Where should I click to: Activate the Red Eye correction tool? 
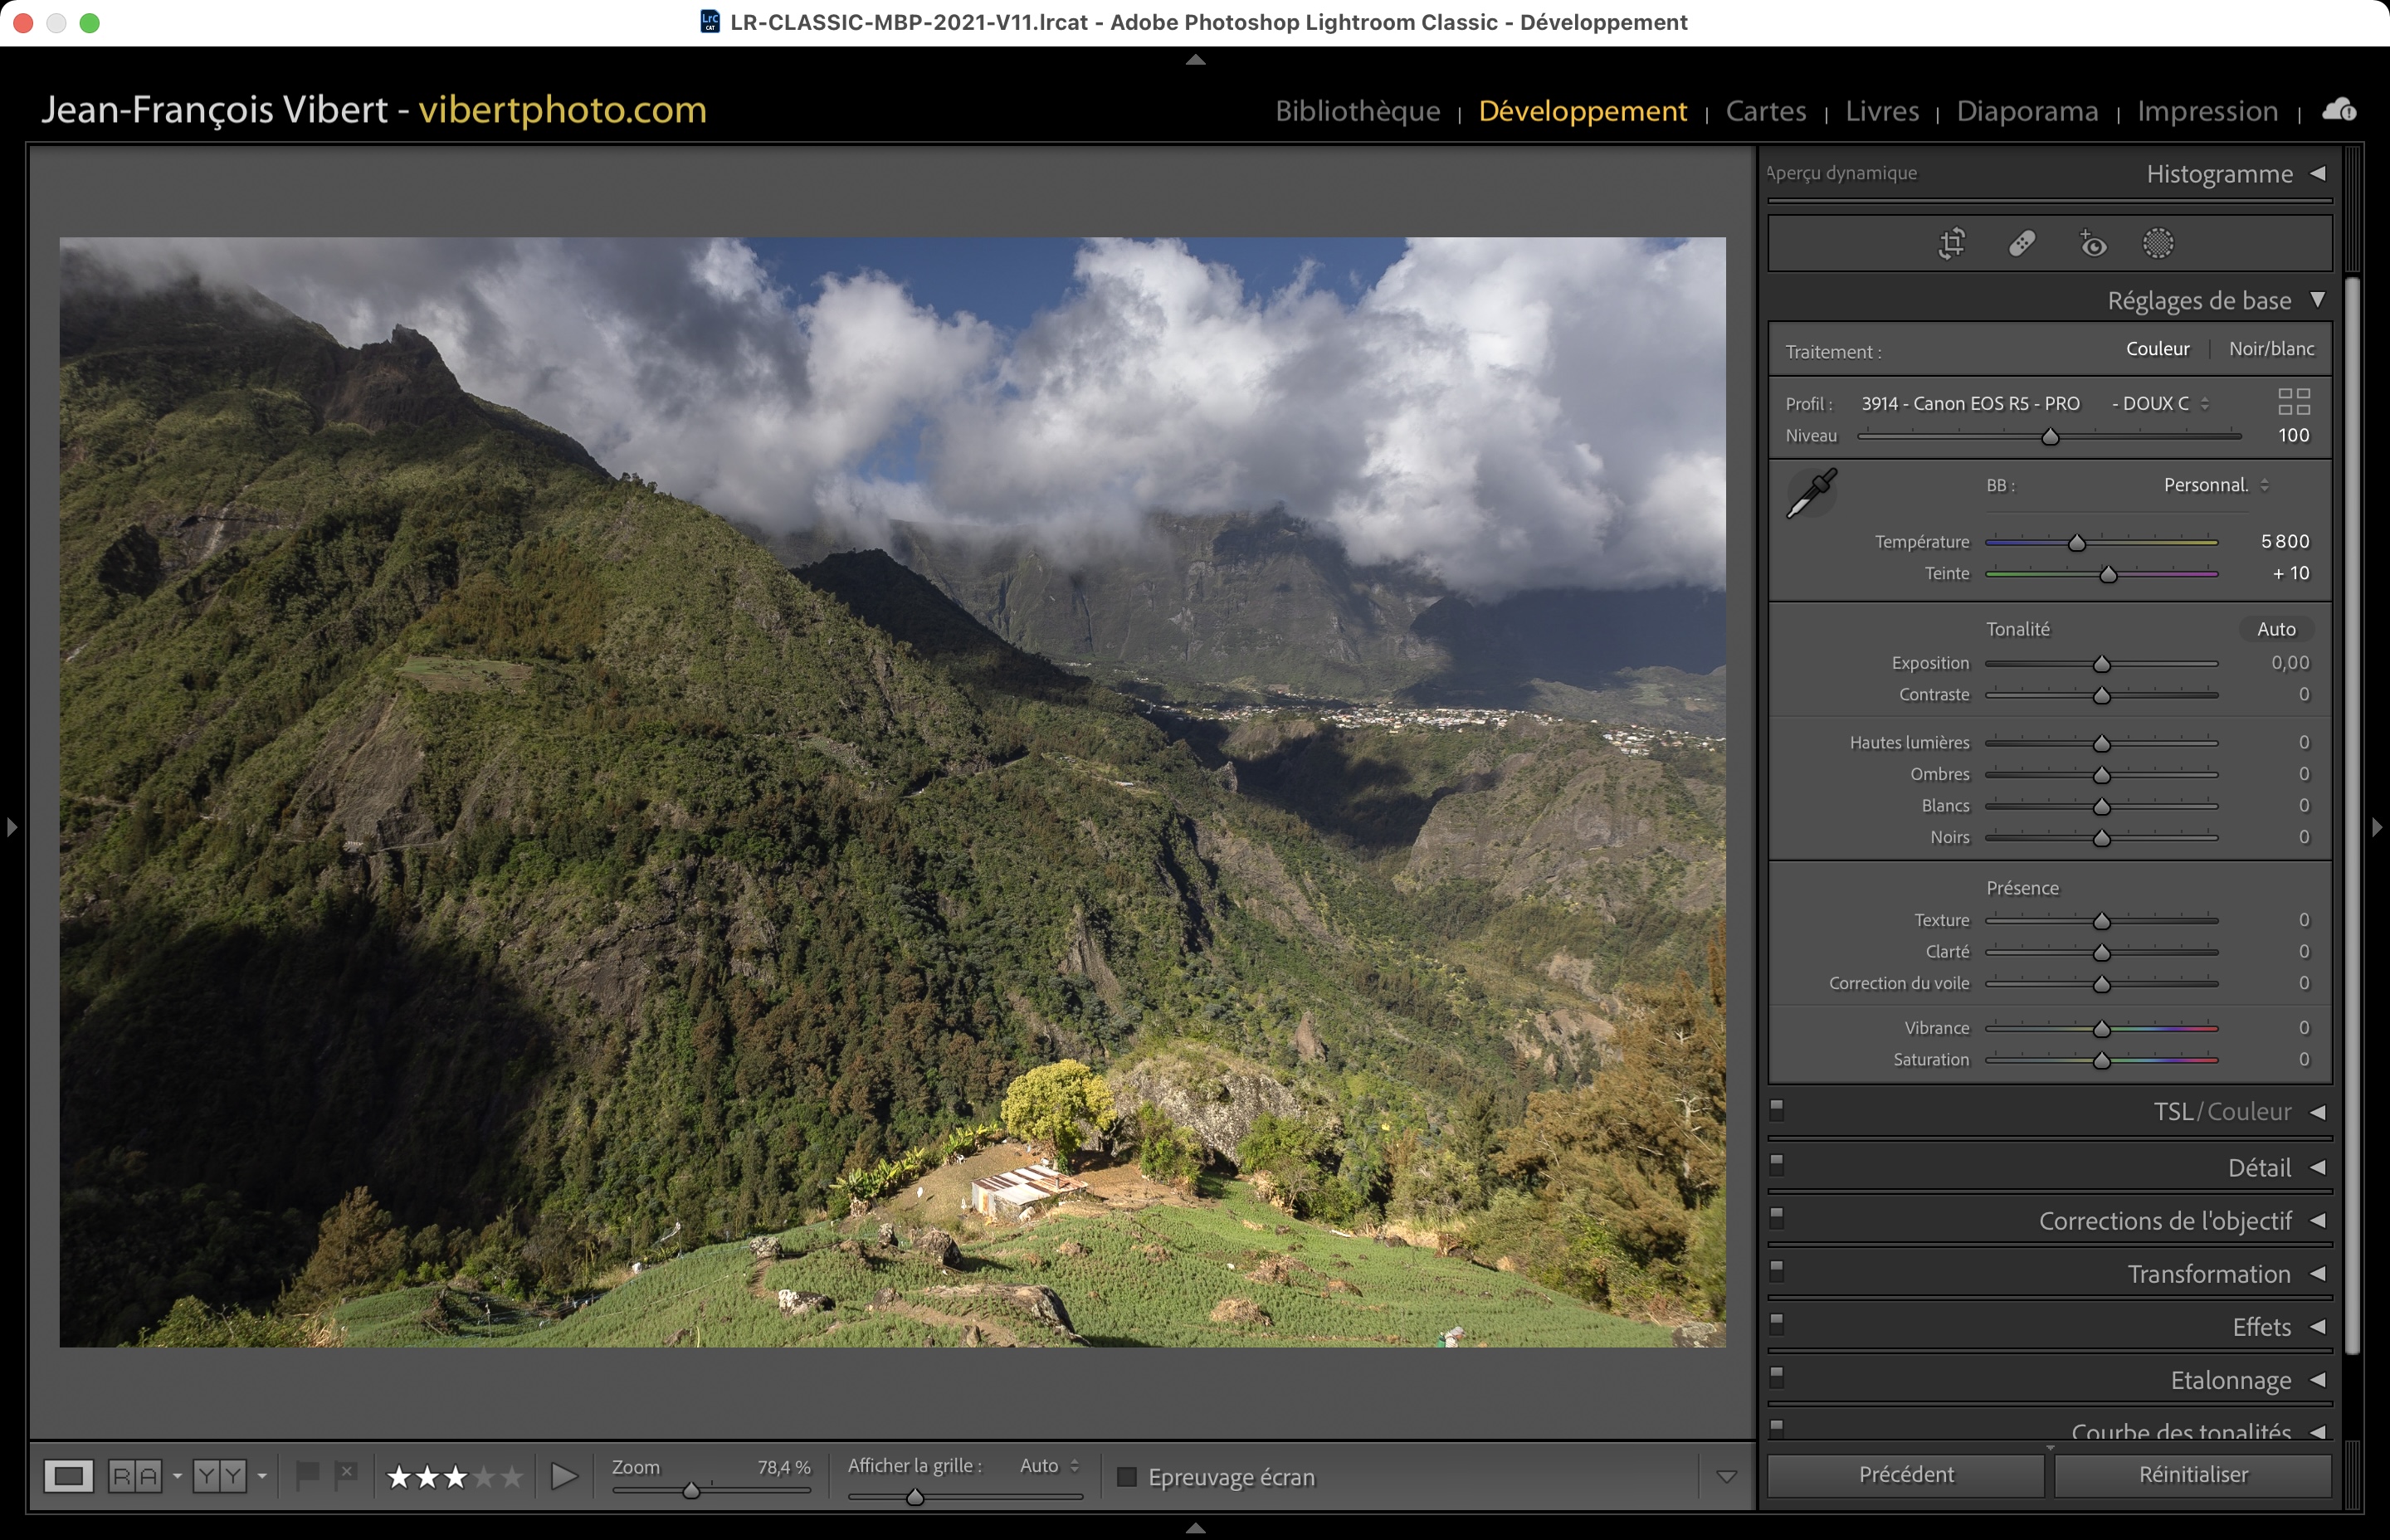2092,243
